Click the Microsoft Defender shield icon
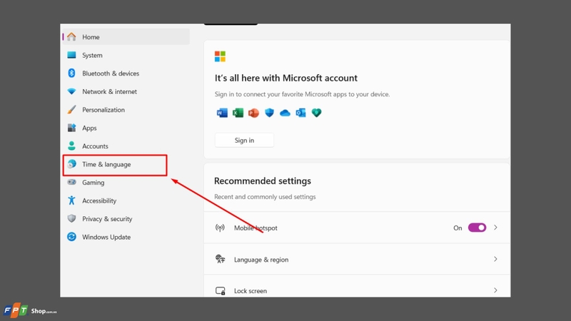571x321 pixels. click(269, 113)
